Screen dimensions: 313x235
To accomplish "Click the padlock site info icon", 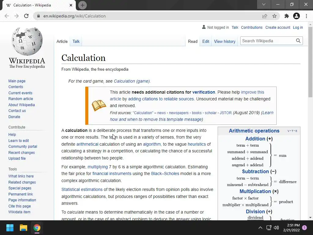I will coord(39,16).
